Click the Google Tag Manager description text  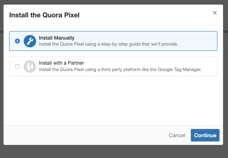tap(120, 70)
